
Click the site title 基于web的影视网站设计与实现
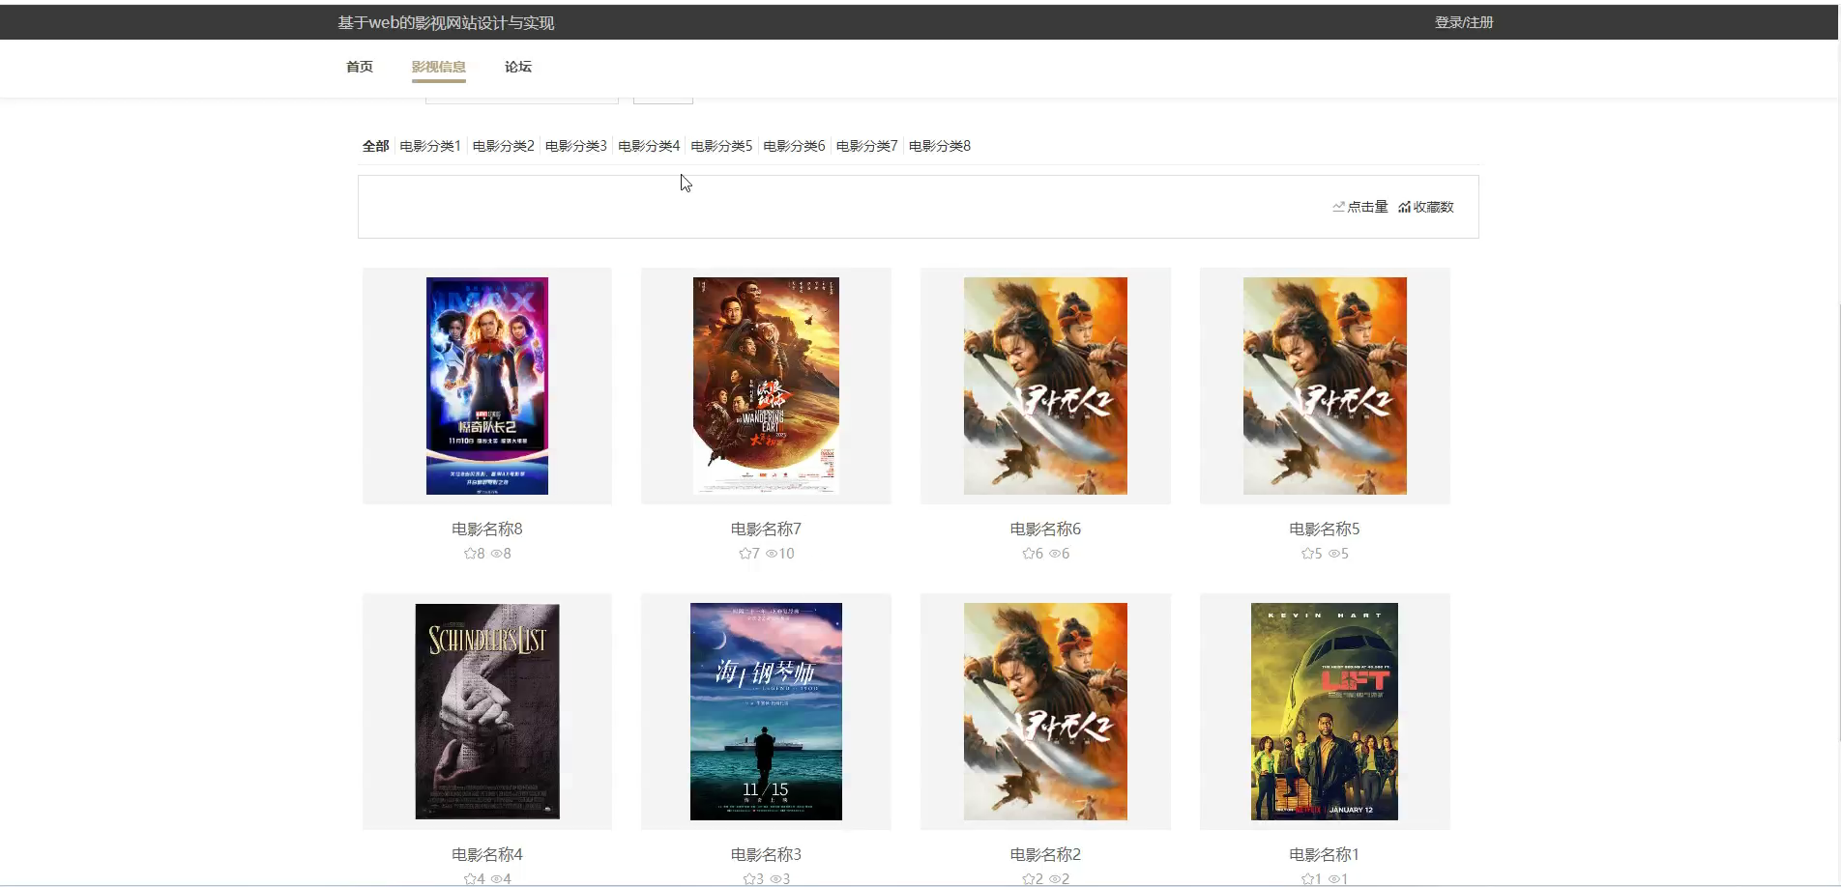coord(446,22)
